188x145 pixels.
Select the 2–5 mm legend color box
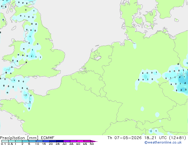(26, 141)
